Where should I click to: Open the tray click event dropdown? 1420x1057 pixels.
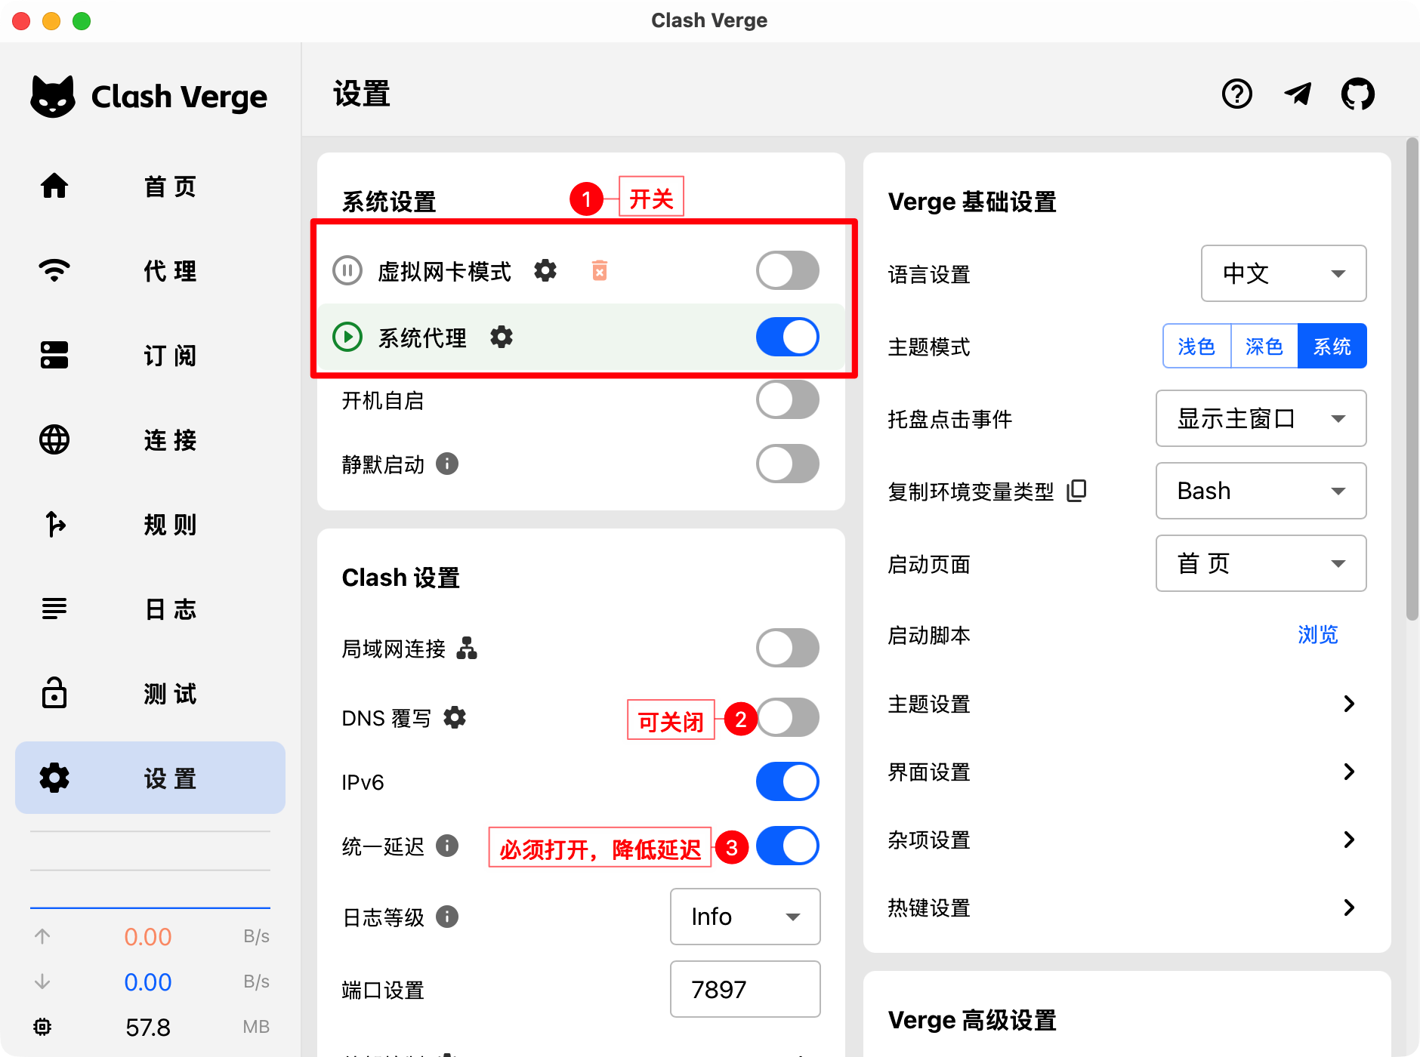(1261, 418)
